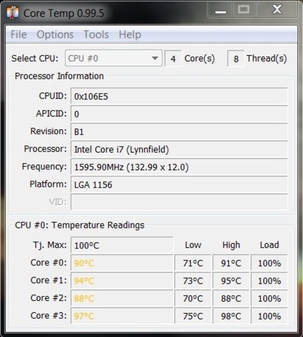Open the Help menu

(130, 34)
